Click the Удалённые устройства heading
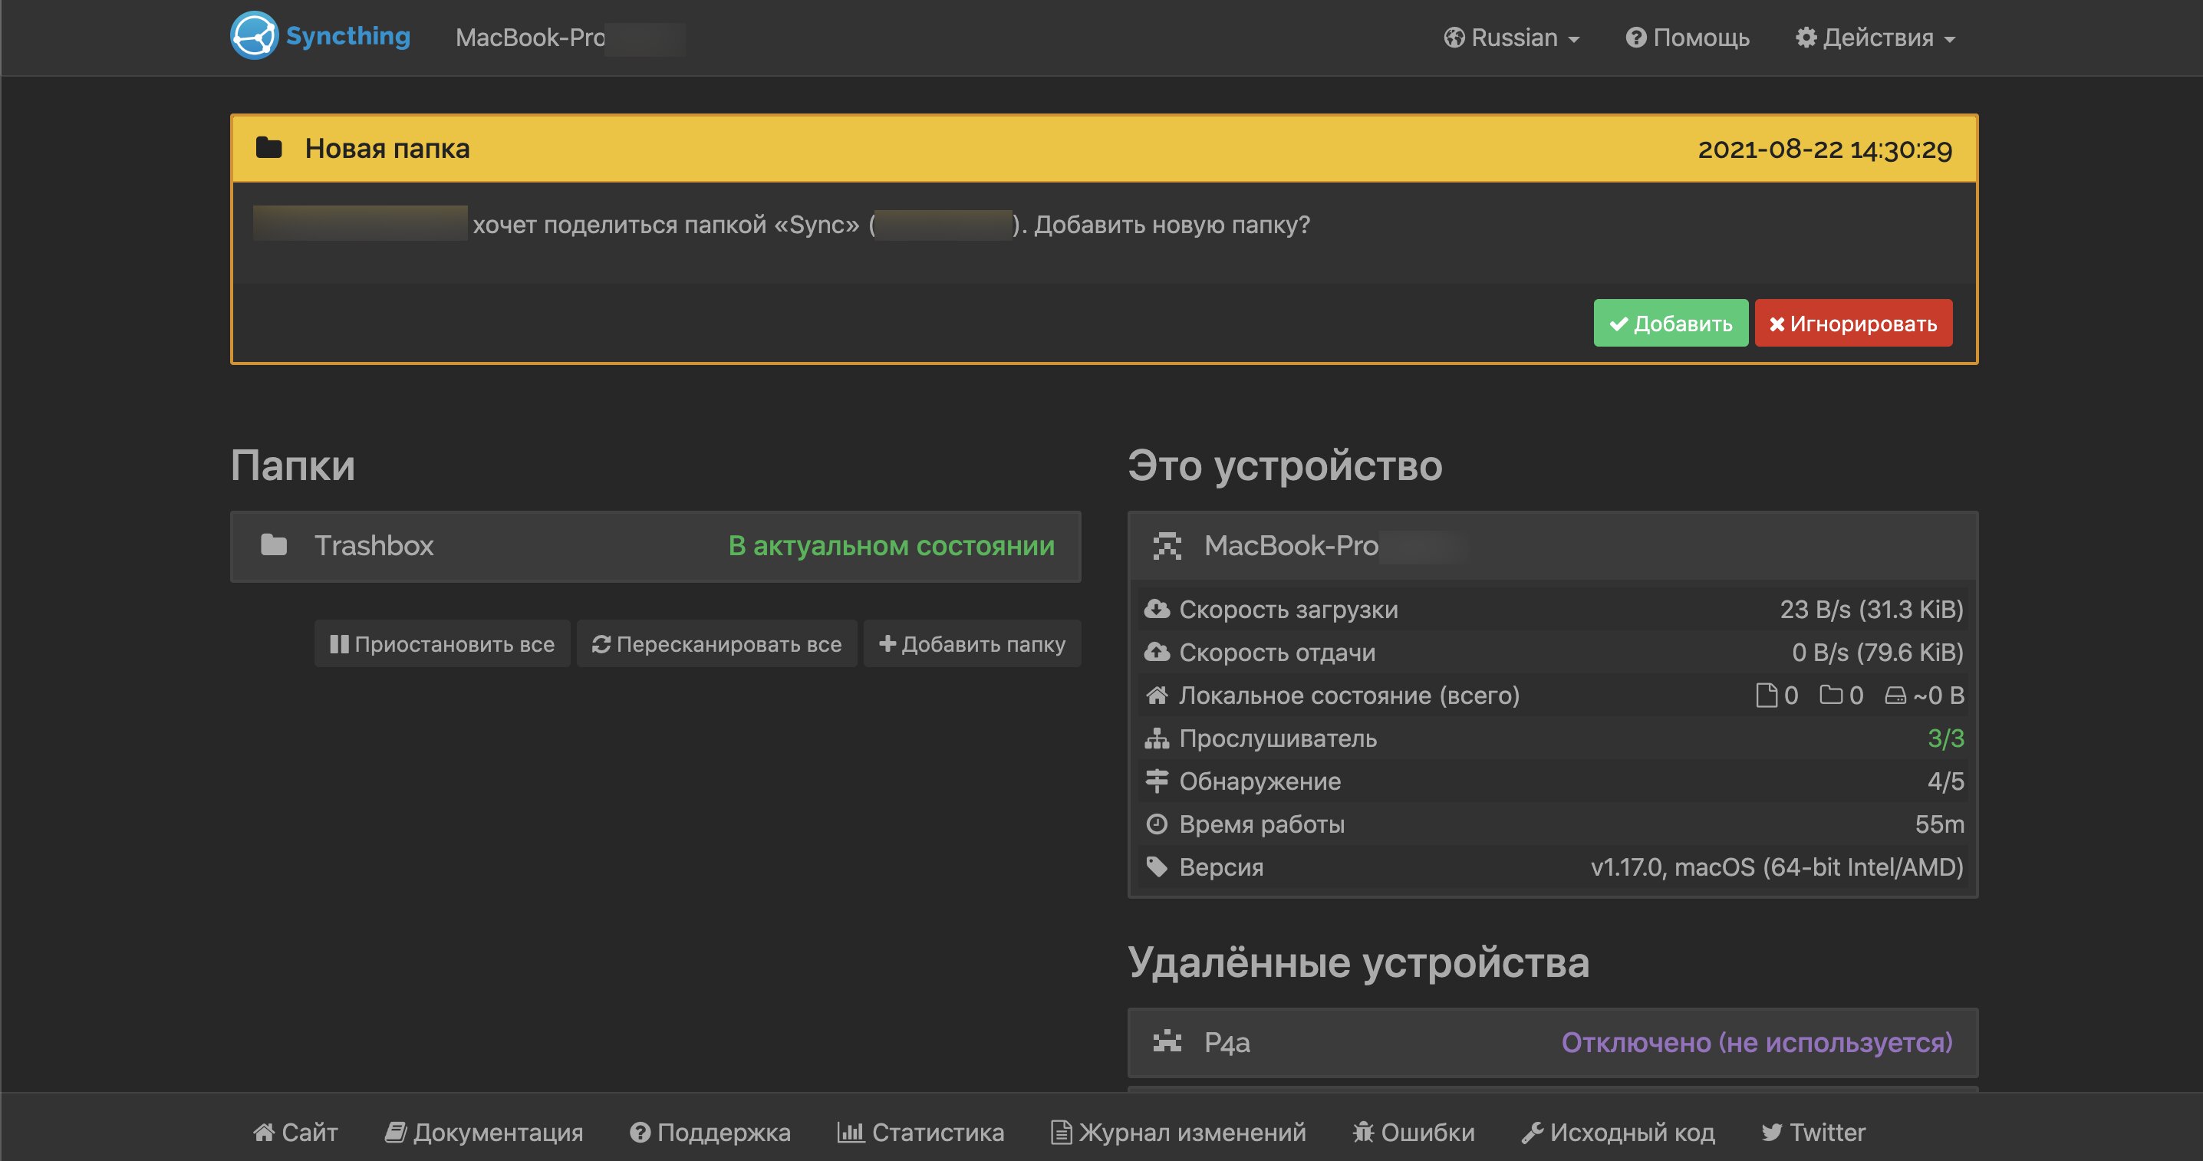Viewport: 2203px width, 1161px height. [x=1358, y=962]
